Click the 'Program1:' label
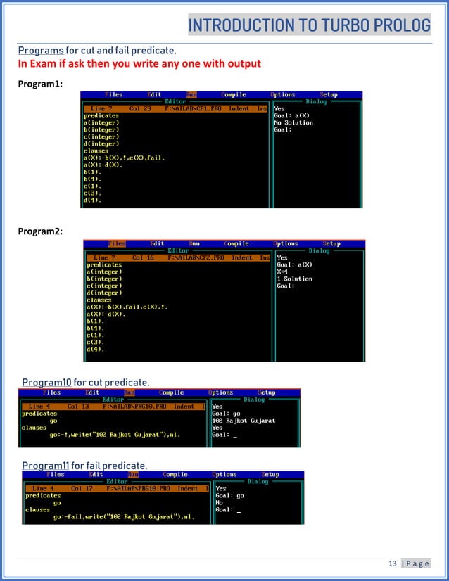 [40, 84]
